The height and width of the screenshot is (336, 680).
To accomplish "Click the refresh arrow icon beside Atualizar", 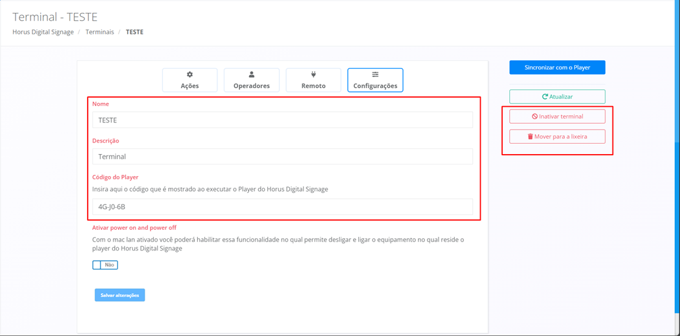I will pyautogui.click(x=545, y=96).
